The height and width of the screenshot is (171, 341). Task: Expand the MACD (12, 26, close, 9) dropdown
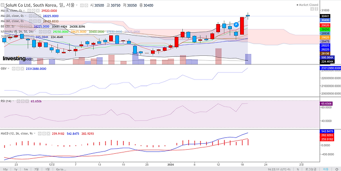(35, 133)
